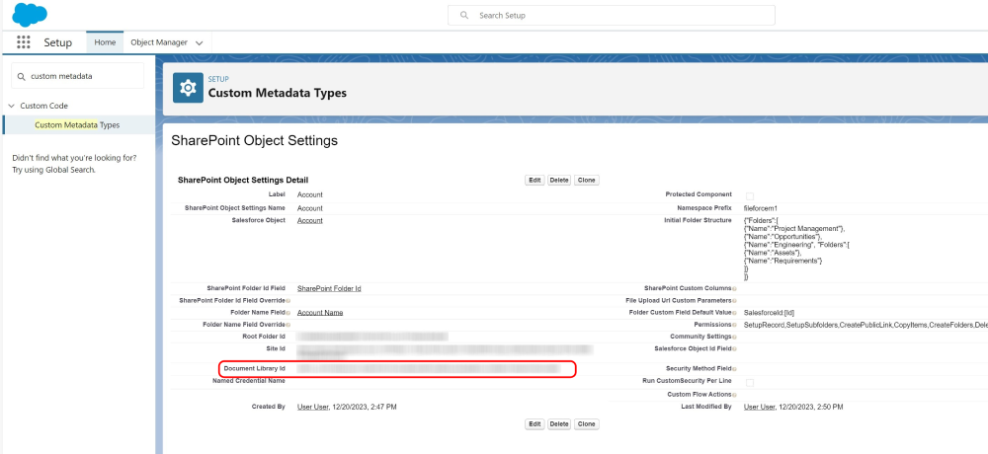This screenshot has height=454, width=988.
Task: Click the SalesforceId [Id] default value
Action: pos(769,312)
